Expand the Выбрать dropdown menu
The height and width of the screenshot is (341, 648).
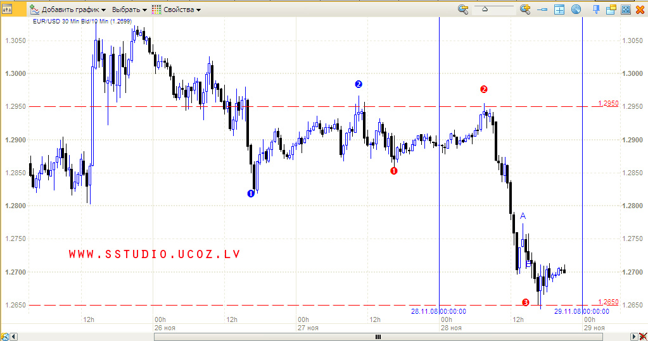pyautogui.click(x=129, y=9)
